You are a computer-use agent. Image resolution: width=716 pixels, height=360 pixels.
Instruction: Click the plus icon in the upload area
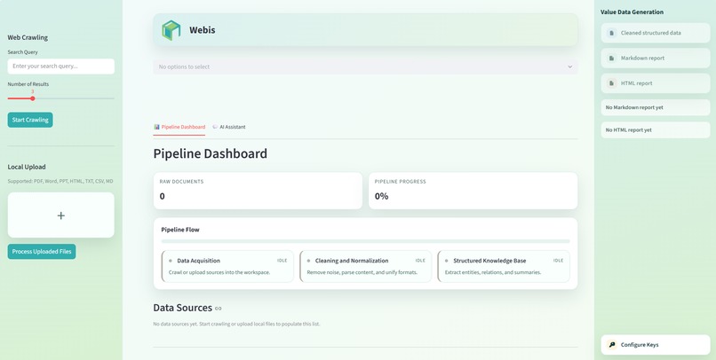pos(60,215)
